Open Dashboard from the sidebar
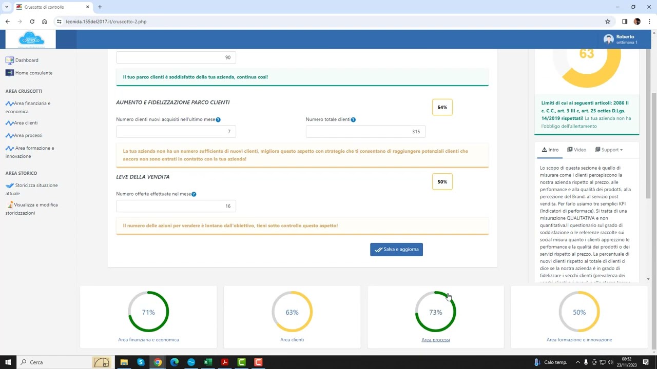The width and height of the screenshot is (657, 369). tap(26, 60)
